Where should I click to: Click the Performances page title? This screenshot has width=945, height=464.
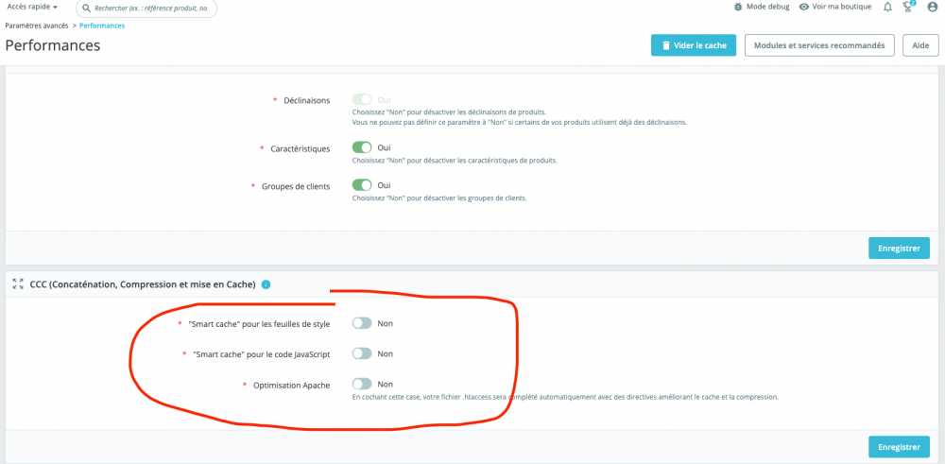point(52,45)
